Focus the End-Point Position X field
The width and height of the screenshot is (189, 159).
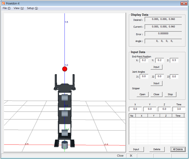coord(144,60)
